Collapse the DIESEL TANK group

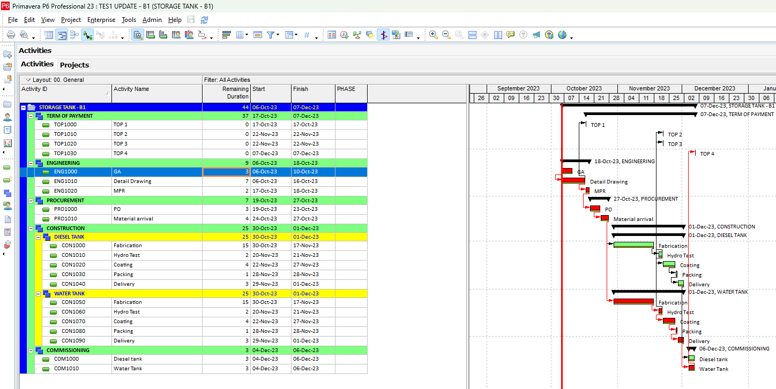(x=39, y=237)
